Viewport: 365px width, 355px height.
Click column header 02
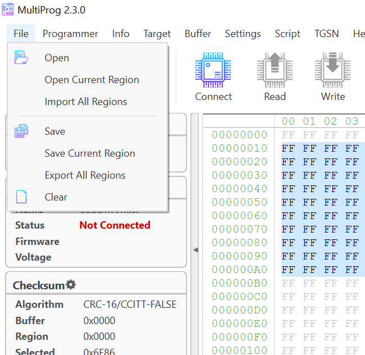coord(331,121)
